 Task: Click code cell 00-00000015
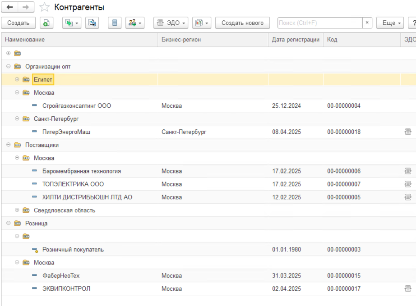tap(344, 275)
